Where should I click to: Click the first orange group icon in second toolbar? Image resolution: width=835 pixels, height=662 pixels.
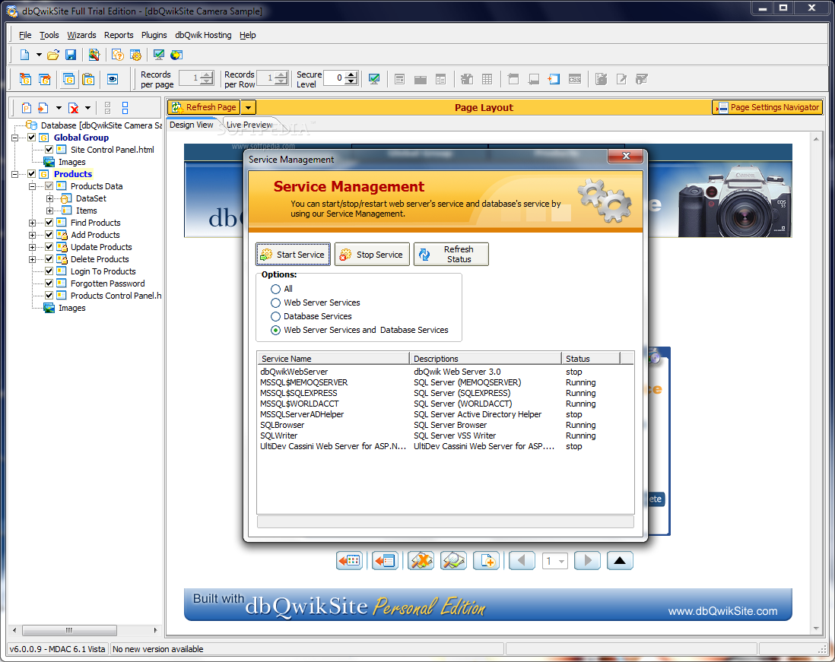(x=25, y=79)
